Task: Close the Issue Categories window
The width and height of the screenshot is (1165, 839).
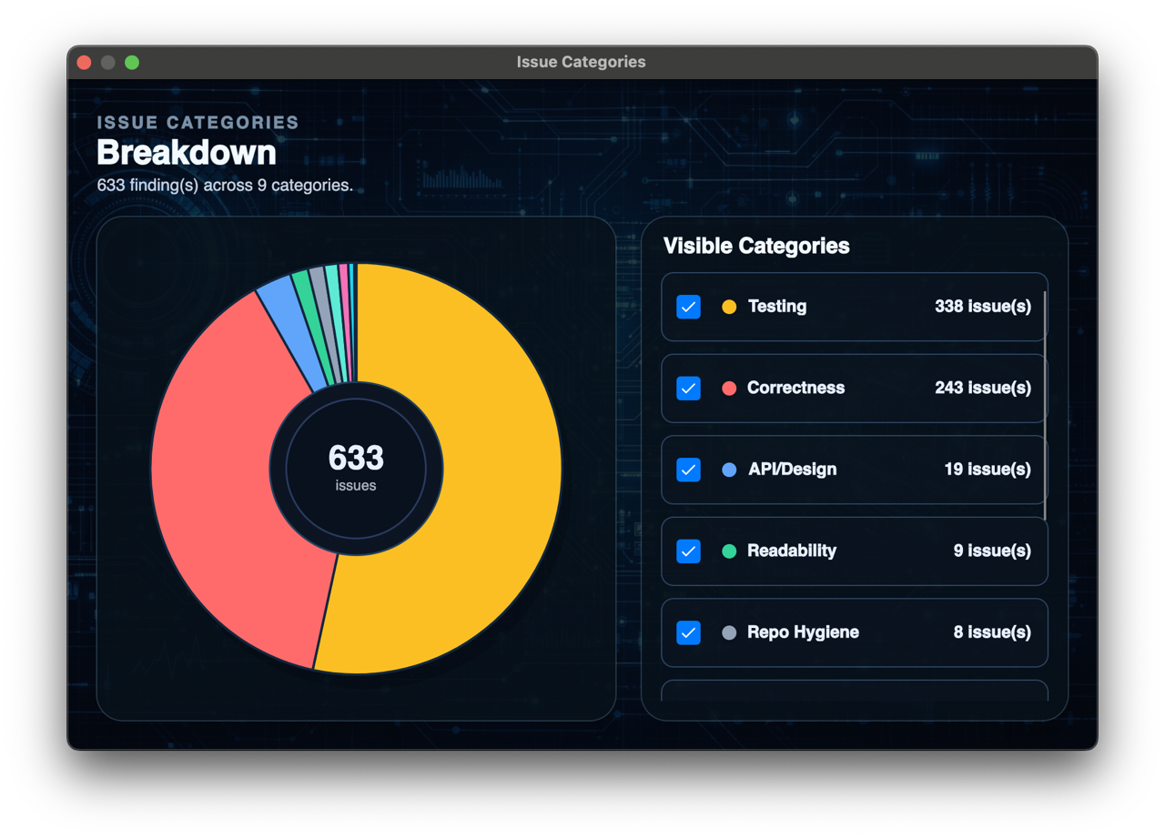Action: click(x=84, y=63)
